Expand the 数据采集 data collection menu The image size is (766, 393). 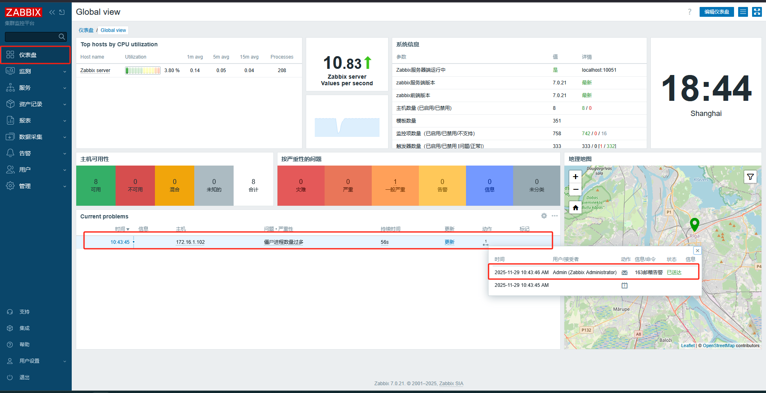(36, 137)
